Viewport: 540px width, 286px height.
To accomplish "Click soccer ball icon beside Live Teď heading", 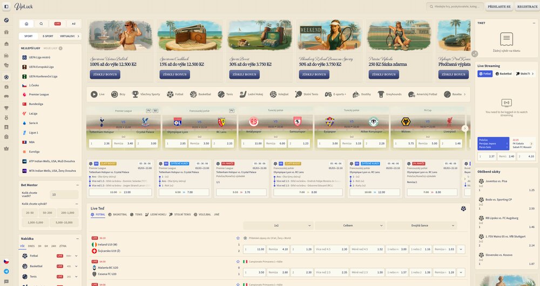I will [463, 208].
